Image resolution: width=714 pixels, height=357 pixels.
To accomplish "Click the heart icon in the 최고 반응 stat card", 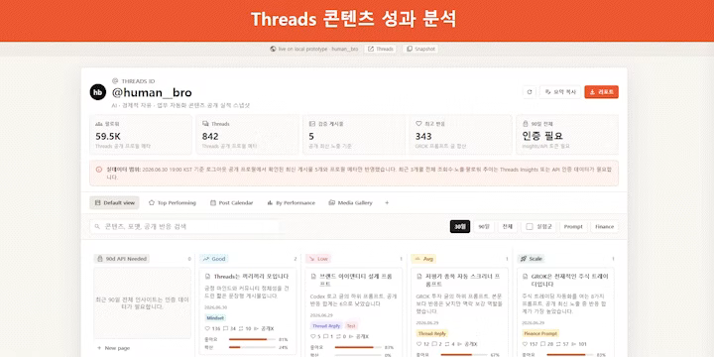I will coord(418,124).
